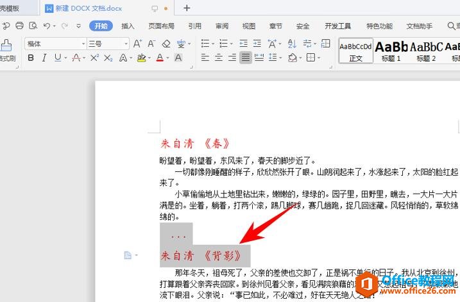Open the 安全 ribbon tab
The width and height of the screenshot is (460, 302).
(x=303, y=26)
